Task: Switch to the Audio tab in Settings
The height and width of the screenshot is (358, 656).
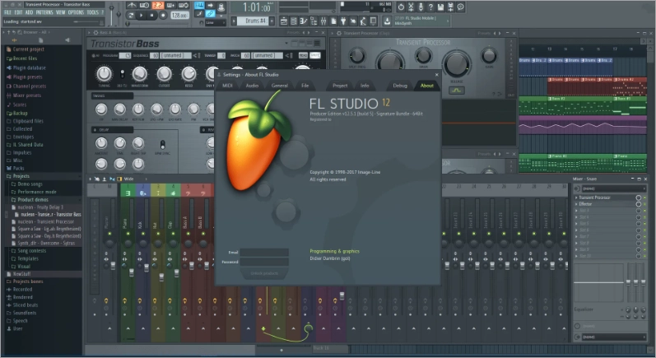Action: pos(252,86)
